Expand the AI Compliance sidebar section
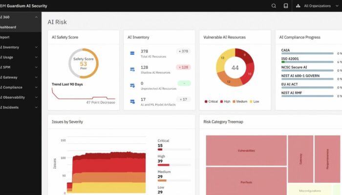Screen dimensions: 342x195 [x=21, y=87]
